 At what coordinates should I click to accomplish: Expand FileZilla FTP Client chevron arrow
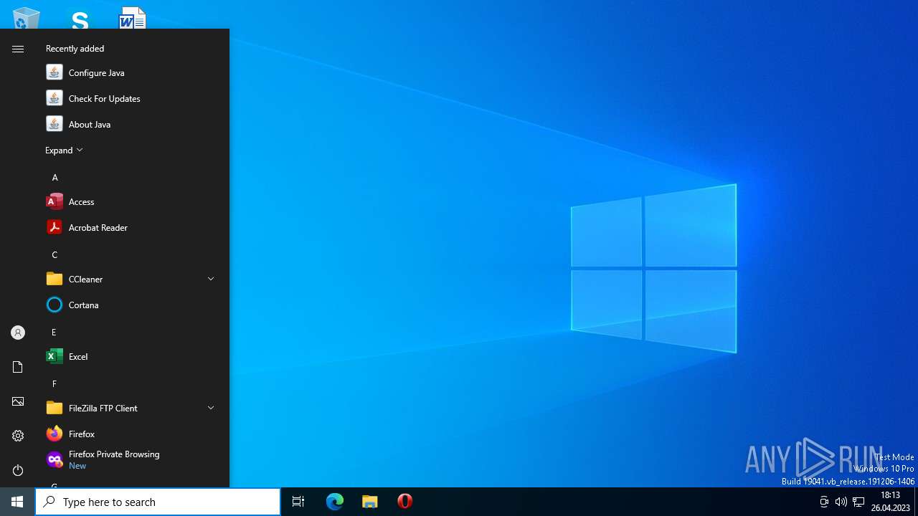point(211,408)
